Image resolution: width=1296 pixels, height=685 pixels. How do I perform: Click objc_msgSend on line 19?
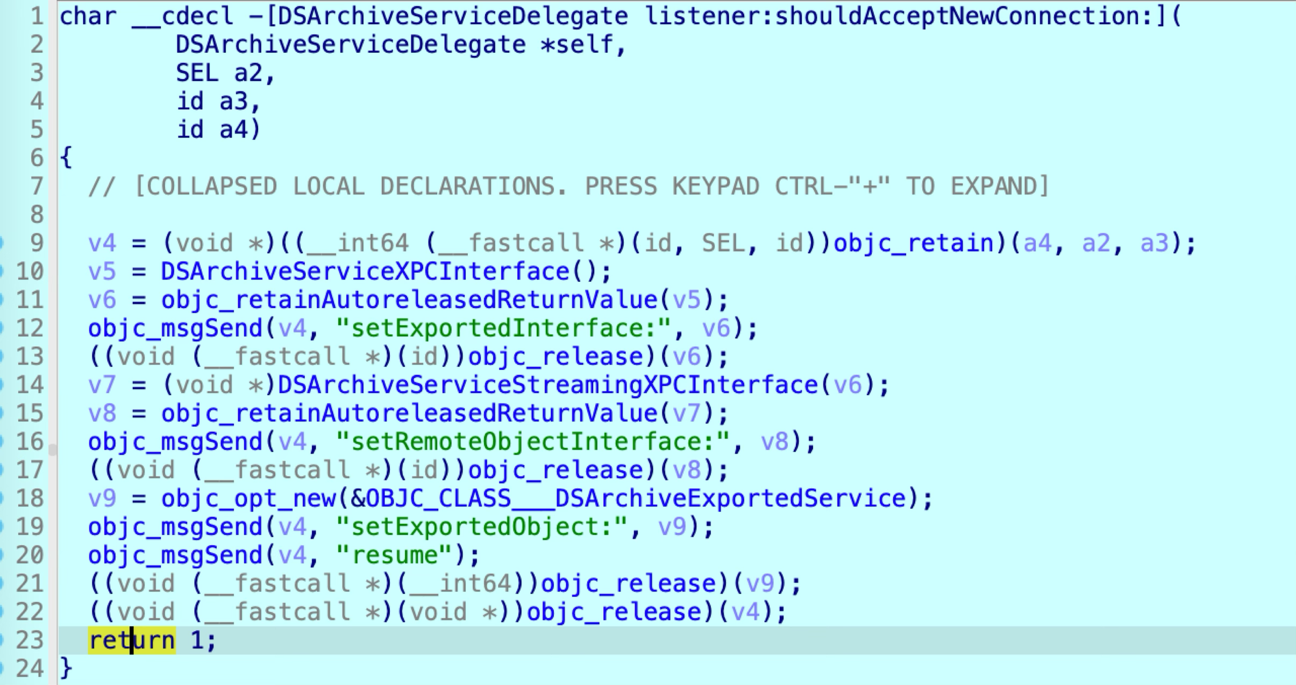(175, 527)
